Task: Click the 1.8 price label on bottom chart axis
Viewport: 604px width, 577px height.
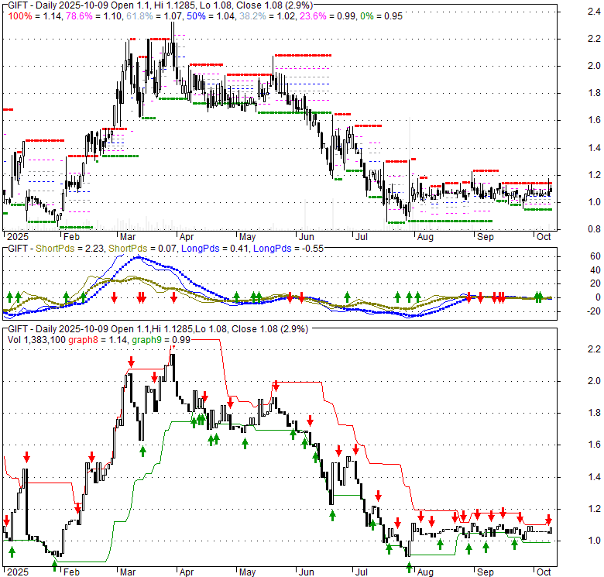Action: (594, 414)
